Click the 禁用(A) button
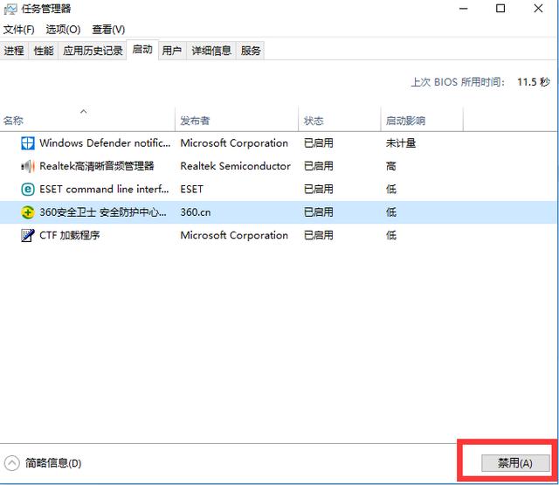Image resolution: width=559 pixels, height=485 pixels. (x=515, y=463)
